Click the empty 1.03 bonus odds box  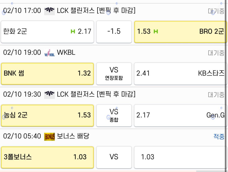click(x=180, y=157)
